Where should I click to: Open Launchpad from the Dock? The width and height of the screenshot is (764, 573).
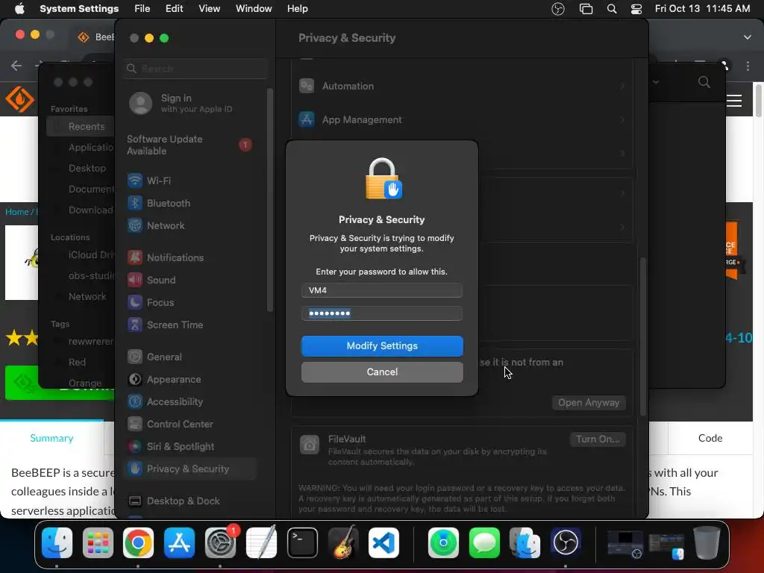point(98,542)
